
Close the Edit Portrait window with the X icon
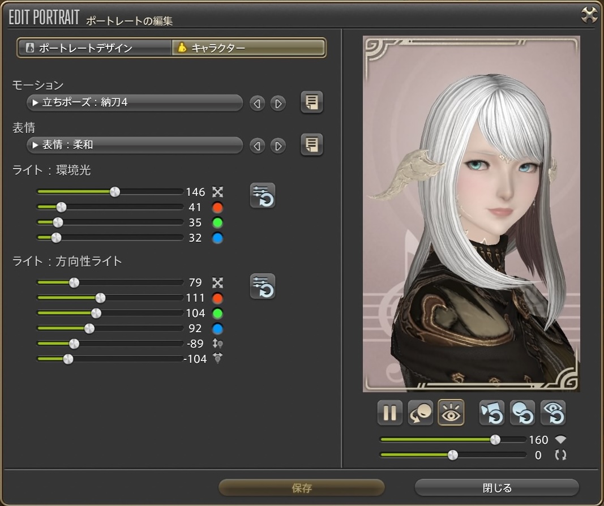point(589,15)
